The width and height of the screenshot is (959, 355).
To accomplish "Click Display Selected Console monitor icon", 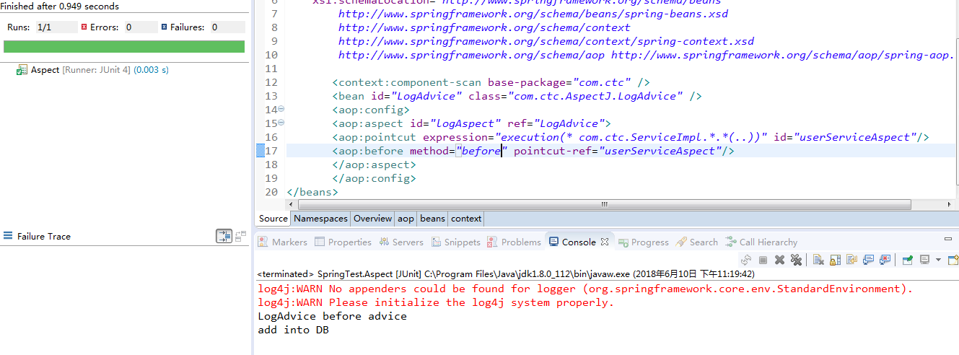I will pos(924,260).
